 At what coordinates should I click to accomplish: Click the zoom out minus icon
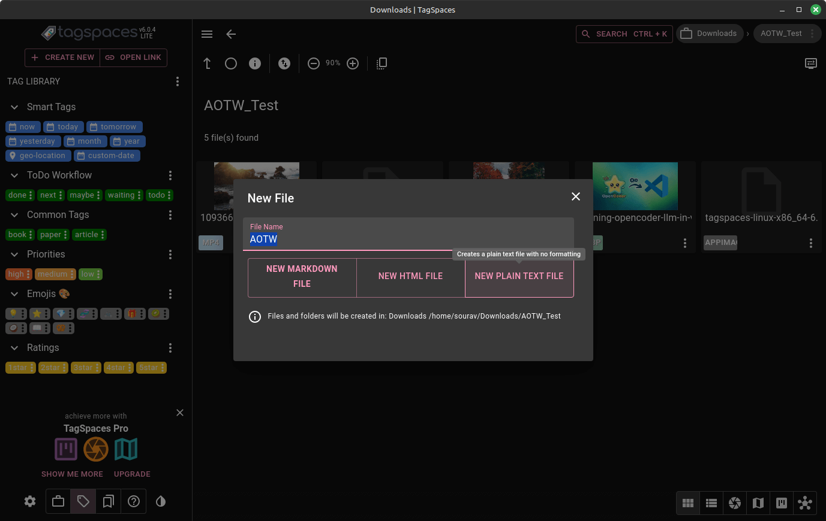(314, 63)
